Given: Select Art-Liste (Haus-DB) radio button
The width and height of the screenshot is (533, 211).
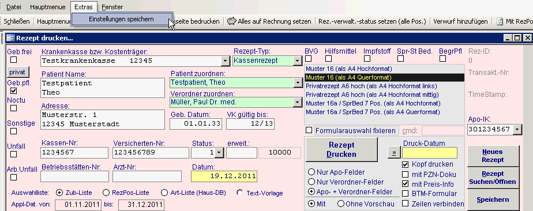Looking at the screenshot, I should (164, 193).
